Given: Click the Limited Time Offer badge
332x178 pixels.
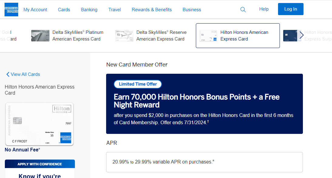Looking at the screenshot, I should 138,84.
